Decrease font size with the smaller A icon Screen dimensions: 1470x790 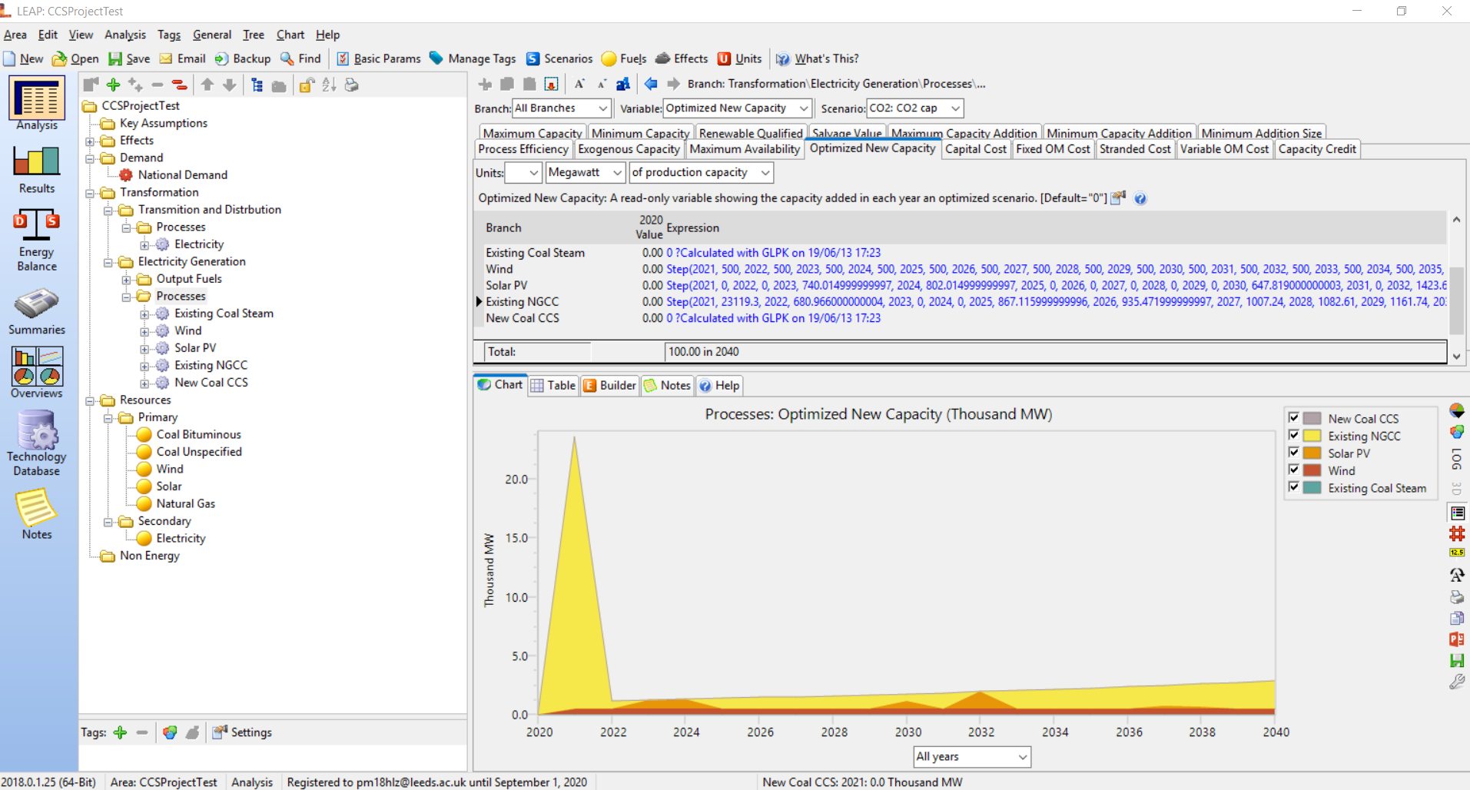coord(602,84)
